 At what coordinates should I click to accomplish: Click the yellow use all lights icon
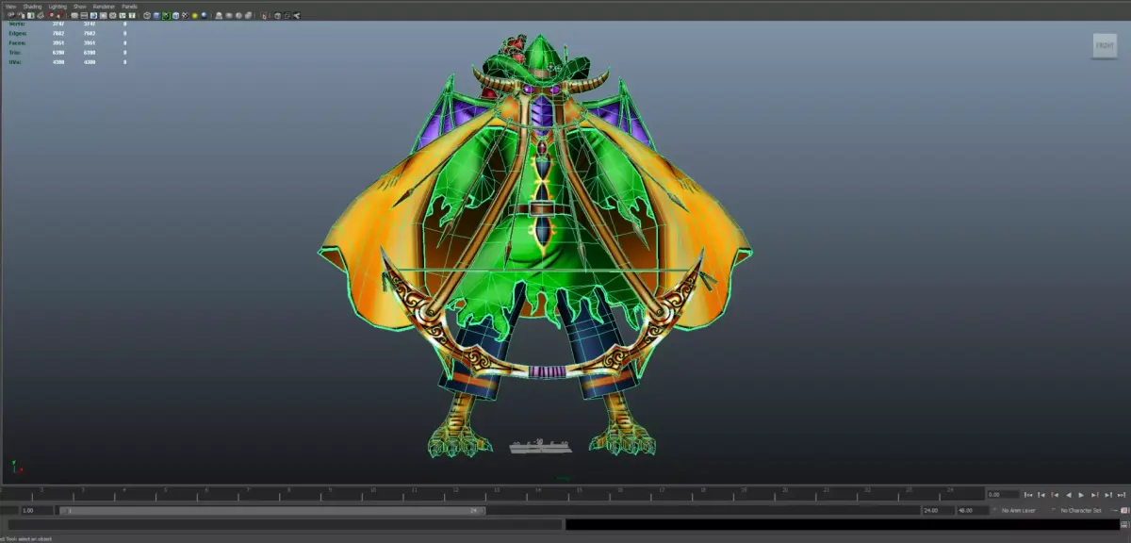pos(195,15)
